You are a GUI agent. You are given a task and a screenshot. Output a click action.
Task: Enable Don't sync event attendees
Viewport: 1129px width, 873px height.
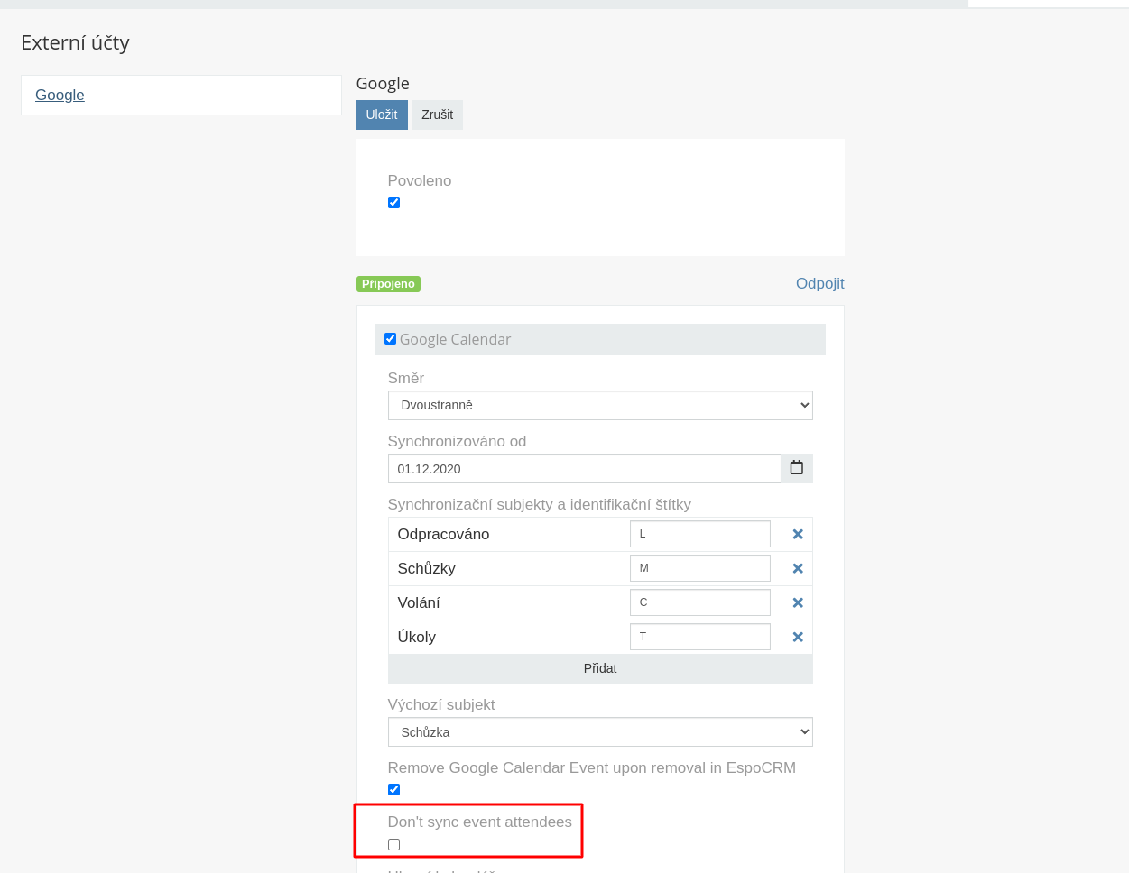393,845
